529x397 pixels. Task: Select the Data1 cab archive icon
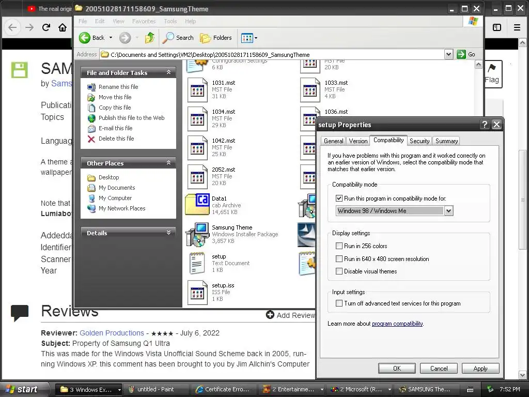tap(198, 205)
